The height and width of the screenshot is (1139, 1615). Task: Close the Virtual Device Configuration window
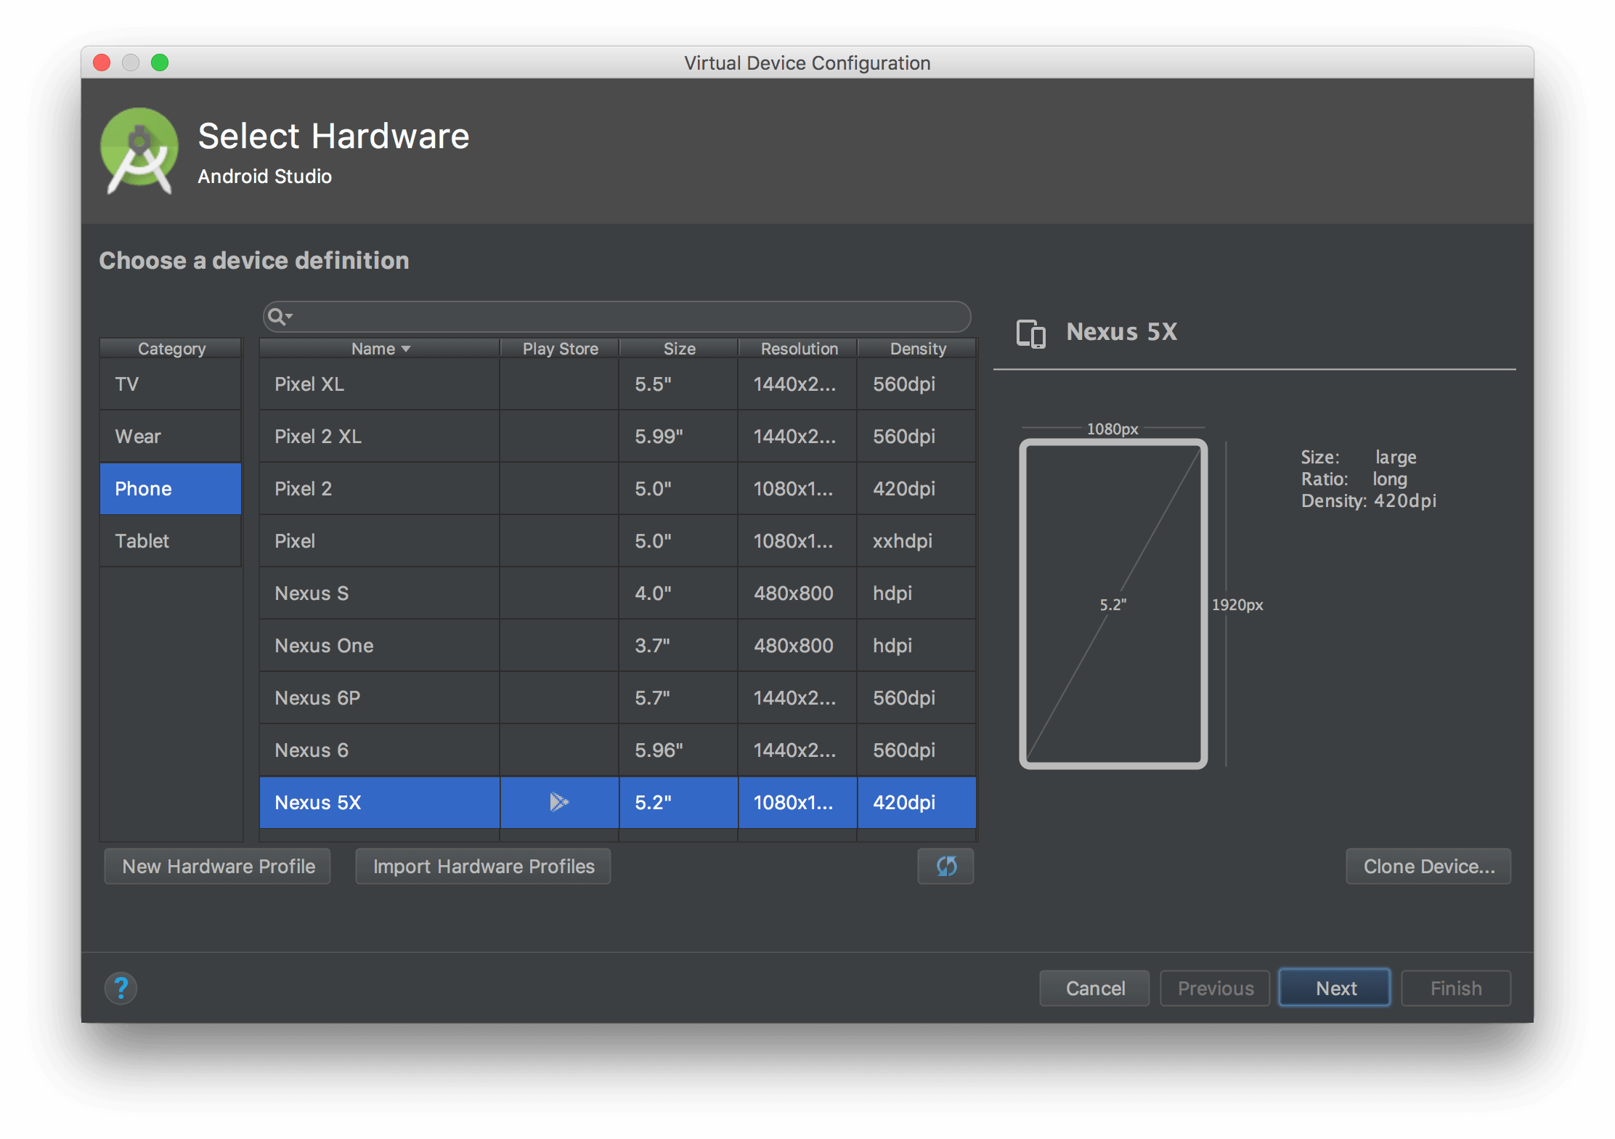coord(102,62)
